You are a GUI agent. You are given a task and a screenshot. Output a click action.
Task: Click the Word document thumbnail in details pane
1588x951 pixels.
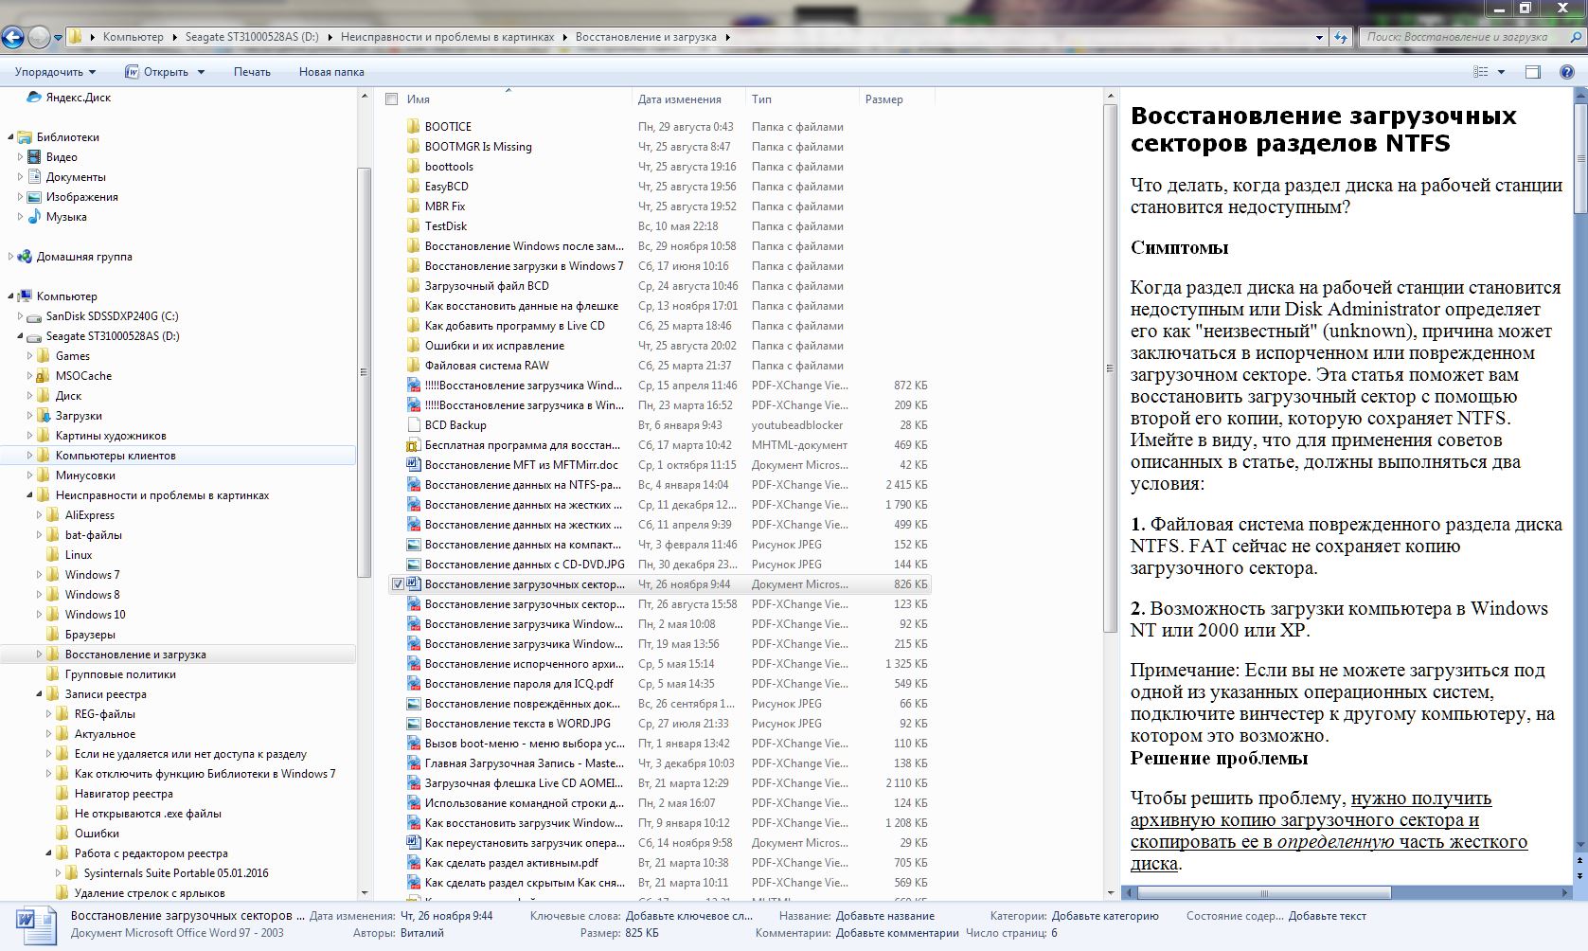[x=36, y=924]
